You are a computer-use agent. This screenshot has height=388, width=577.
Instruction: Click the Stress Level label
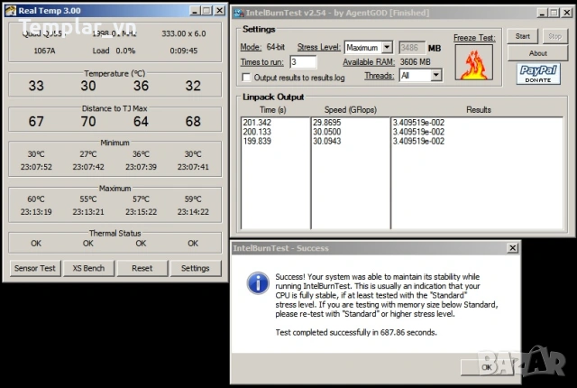click(318, 47)
